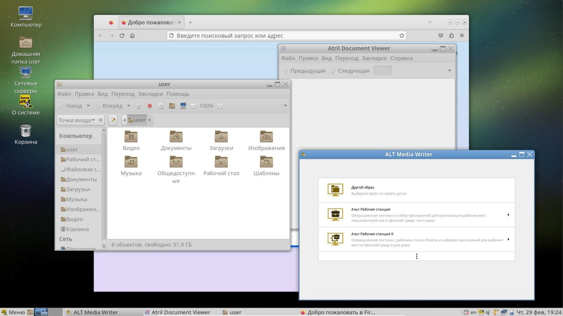Open the Файл menu in file manager
Screen dimensions: 563x316
pyautogui.click(x=64, y=94)
